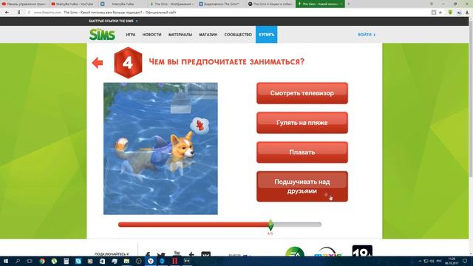Open the Action Center notifications icon

coord(465,261)
